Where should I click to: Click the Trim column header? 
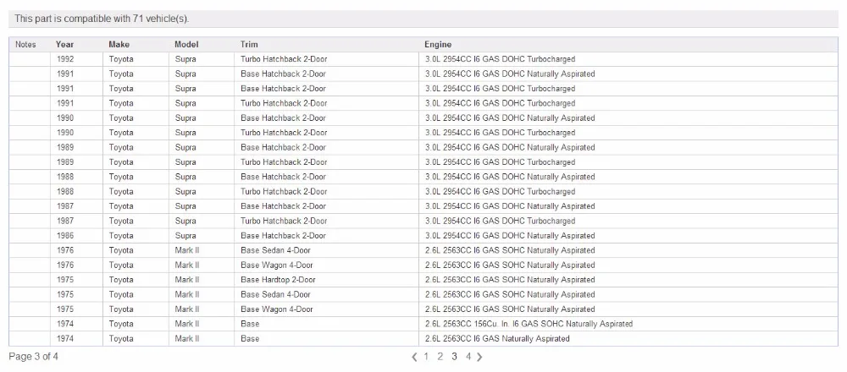click(249, 45)
